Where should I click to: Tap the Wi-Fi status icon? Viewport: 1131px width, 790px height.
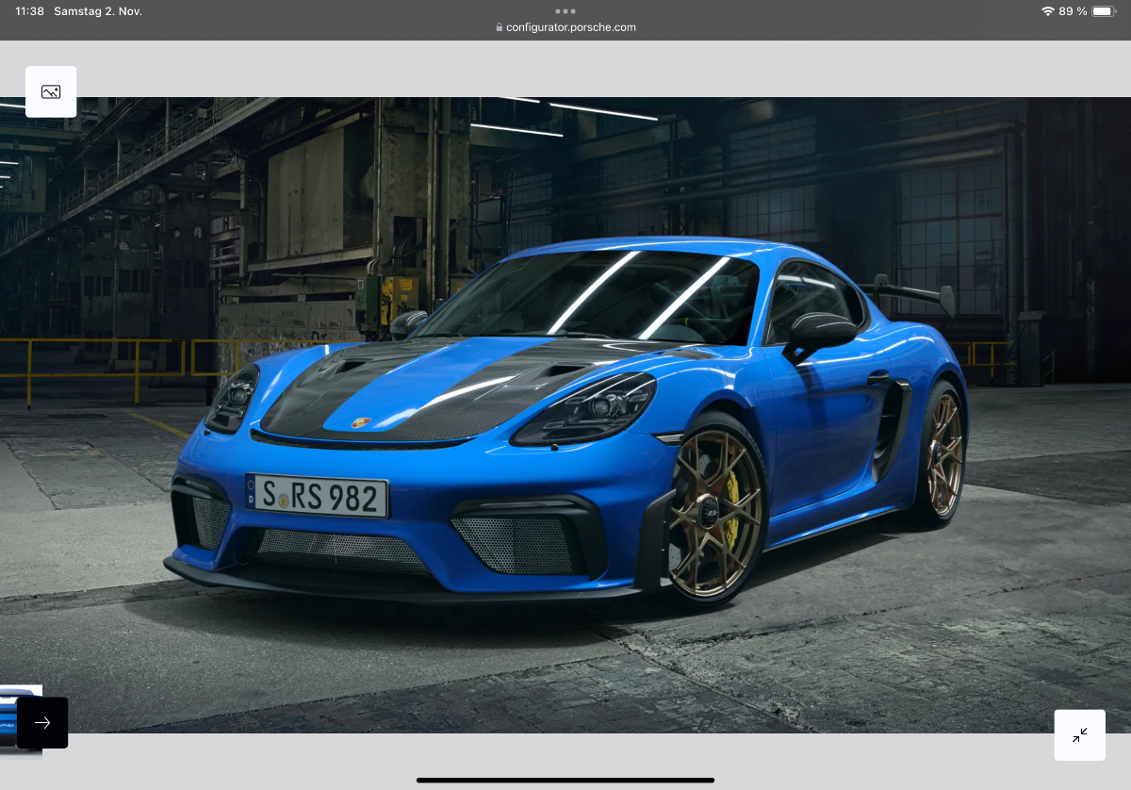click(1047, 11)
